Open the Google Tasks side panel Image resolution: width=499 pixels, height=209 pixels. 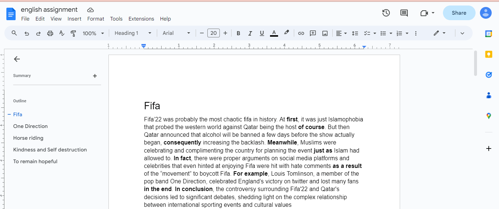[488, 75]
